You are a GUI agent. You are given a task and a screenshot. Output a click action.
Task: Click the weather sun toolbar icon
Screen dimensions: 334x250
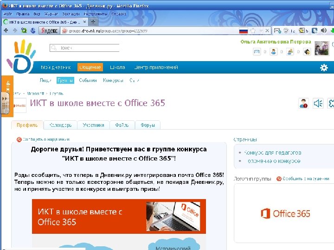click(286, 31)
